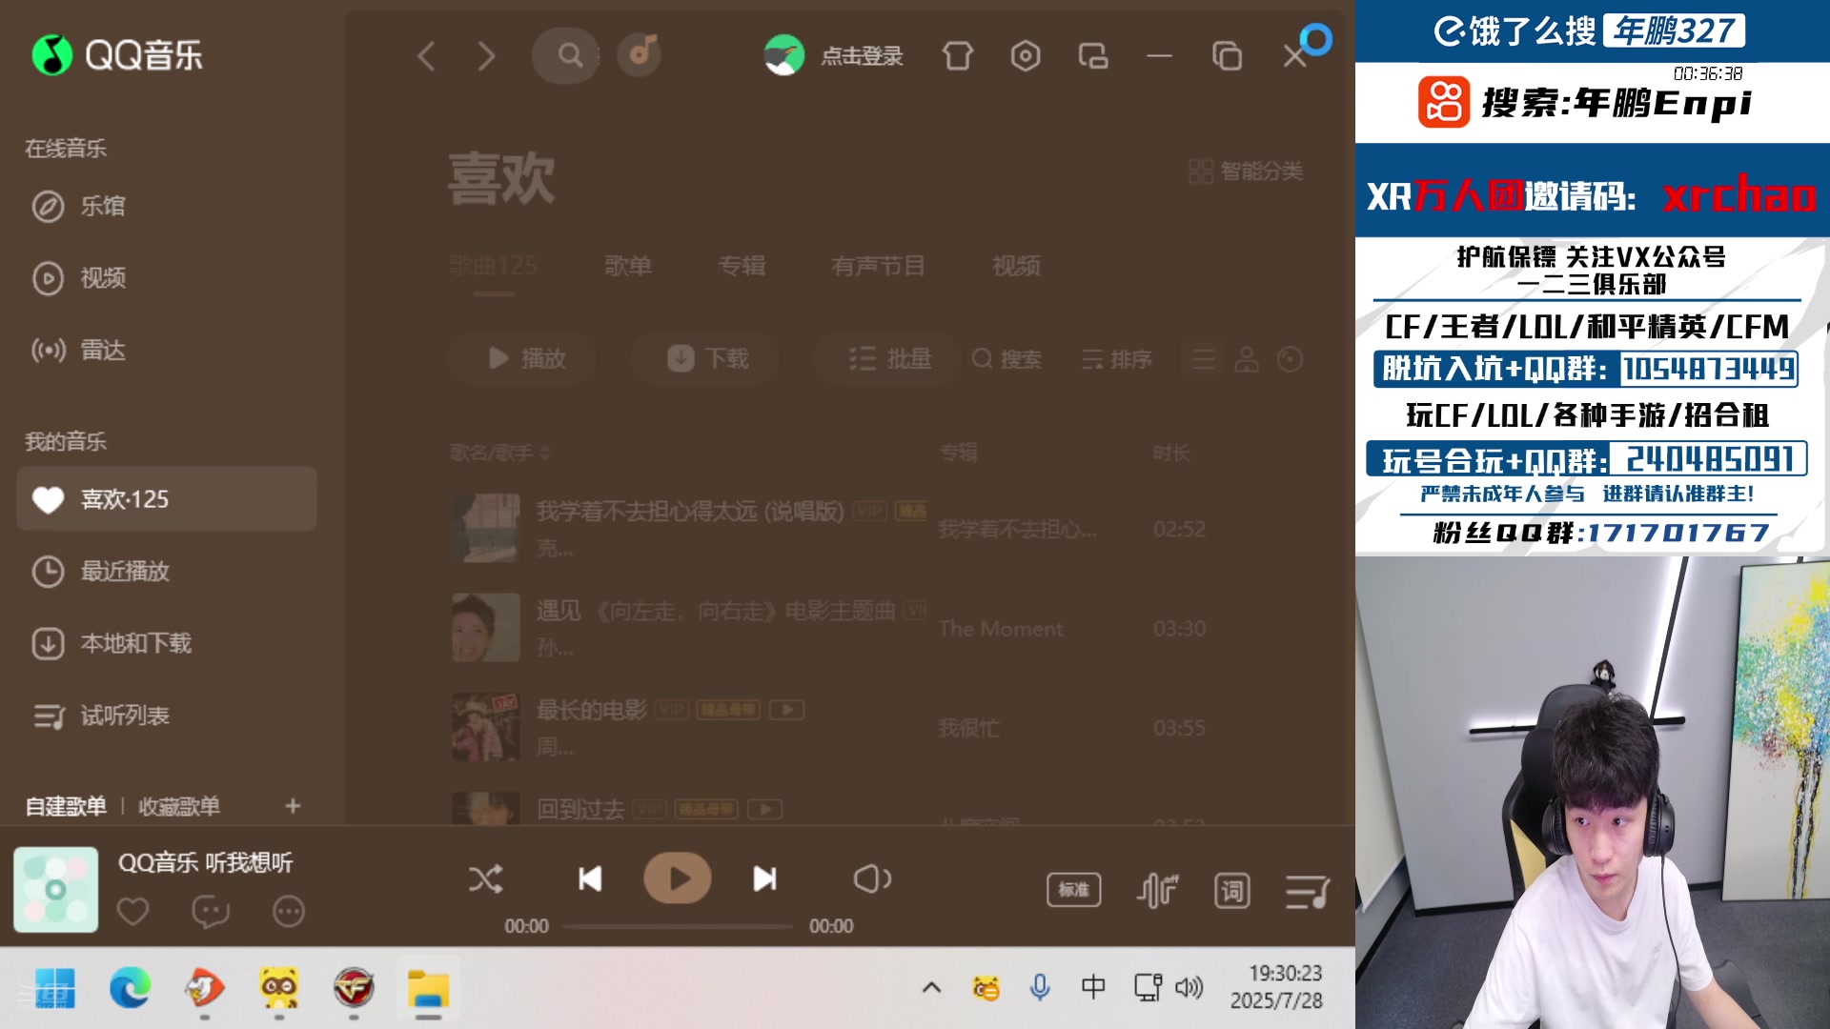Click the volume speaker icon

click(x=872, y=878)
